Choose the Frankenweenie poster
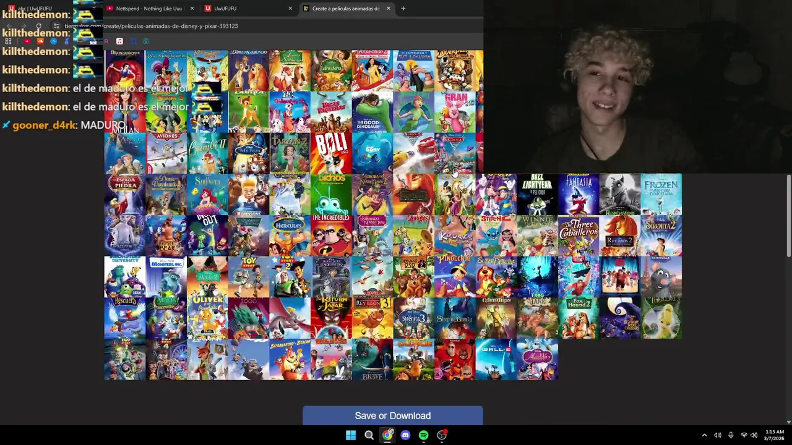The width and height of the screenshot is (792, 445). click(620, 195)
